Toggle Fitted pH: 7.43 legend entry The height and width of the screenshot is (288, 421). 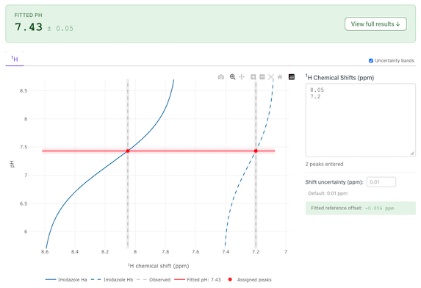(198, 280)
